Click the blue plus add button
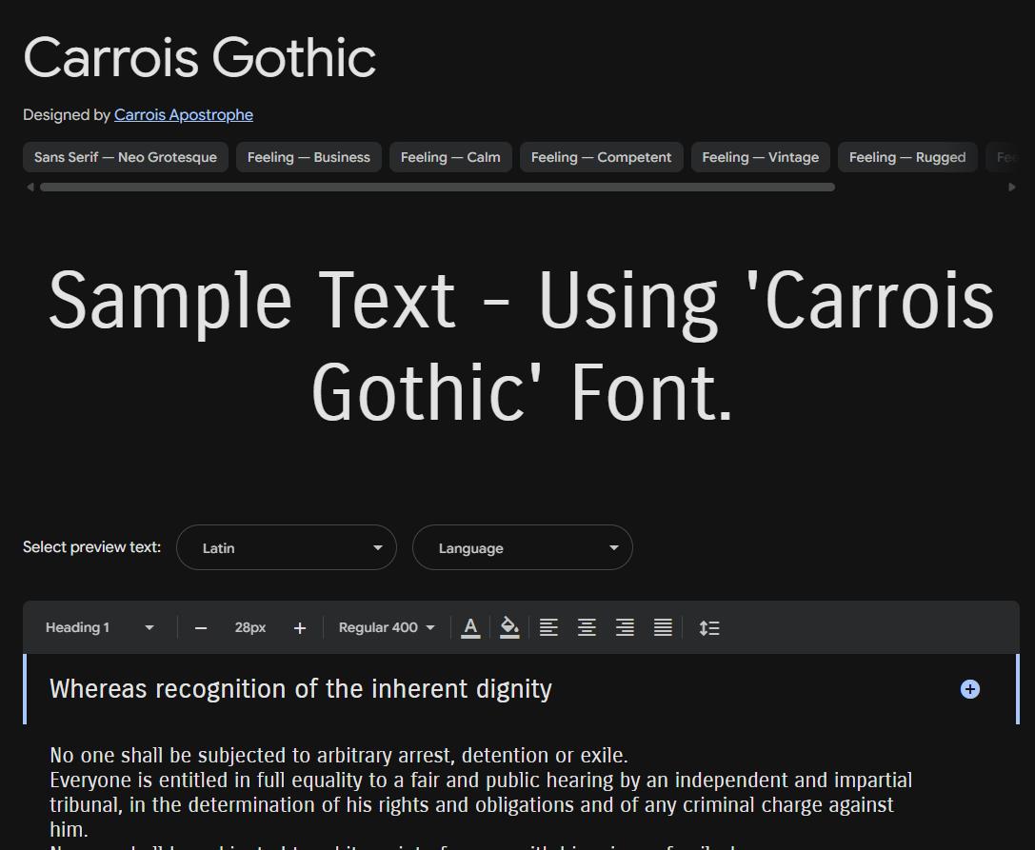Viewport: 1035px width, 850px height. click(969, 689)
